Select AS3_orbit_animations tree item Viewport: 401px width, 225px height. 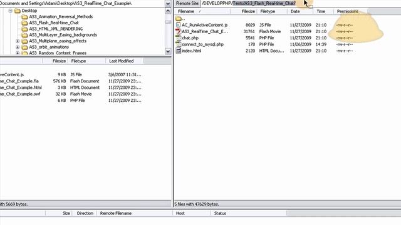point(49,47)
